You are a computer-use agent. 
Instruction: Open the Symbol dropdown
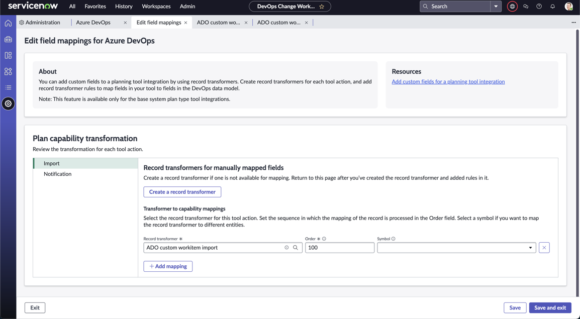tap(456, 248)
